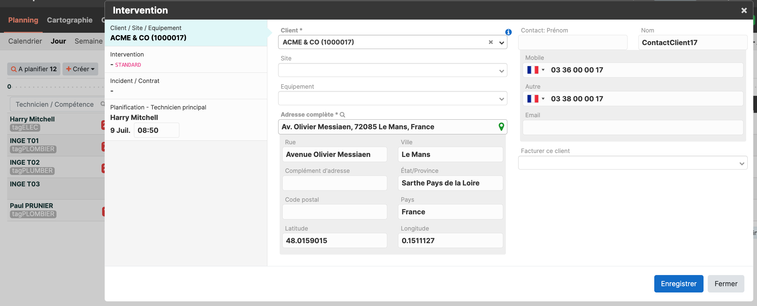Click the Code postal field
757x306 pixels.
[335, 212]
